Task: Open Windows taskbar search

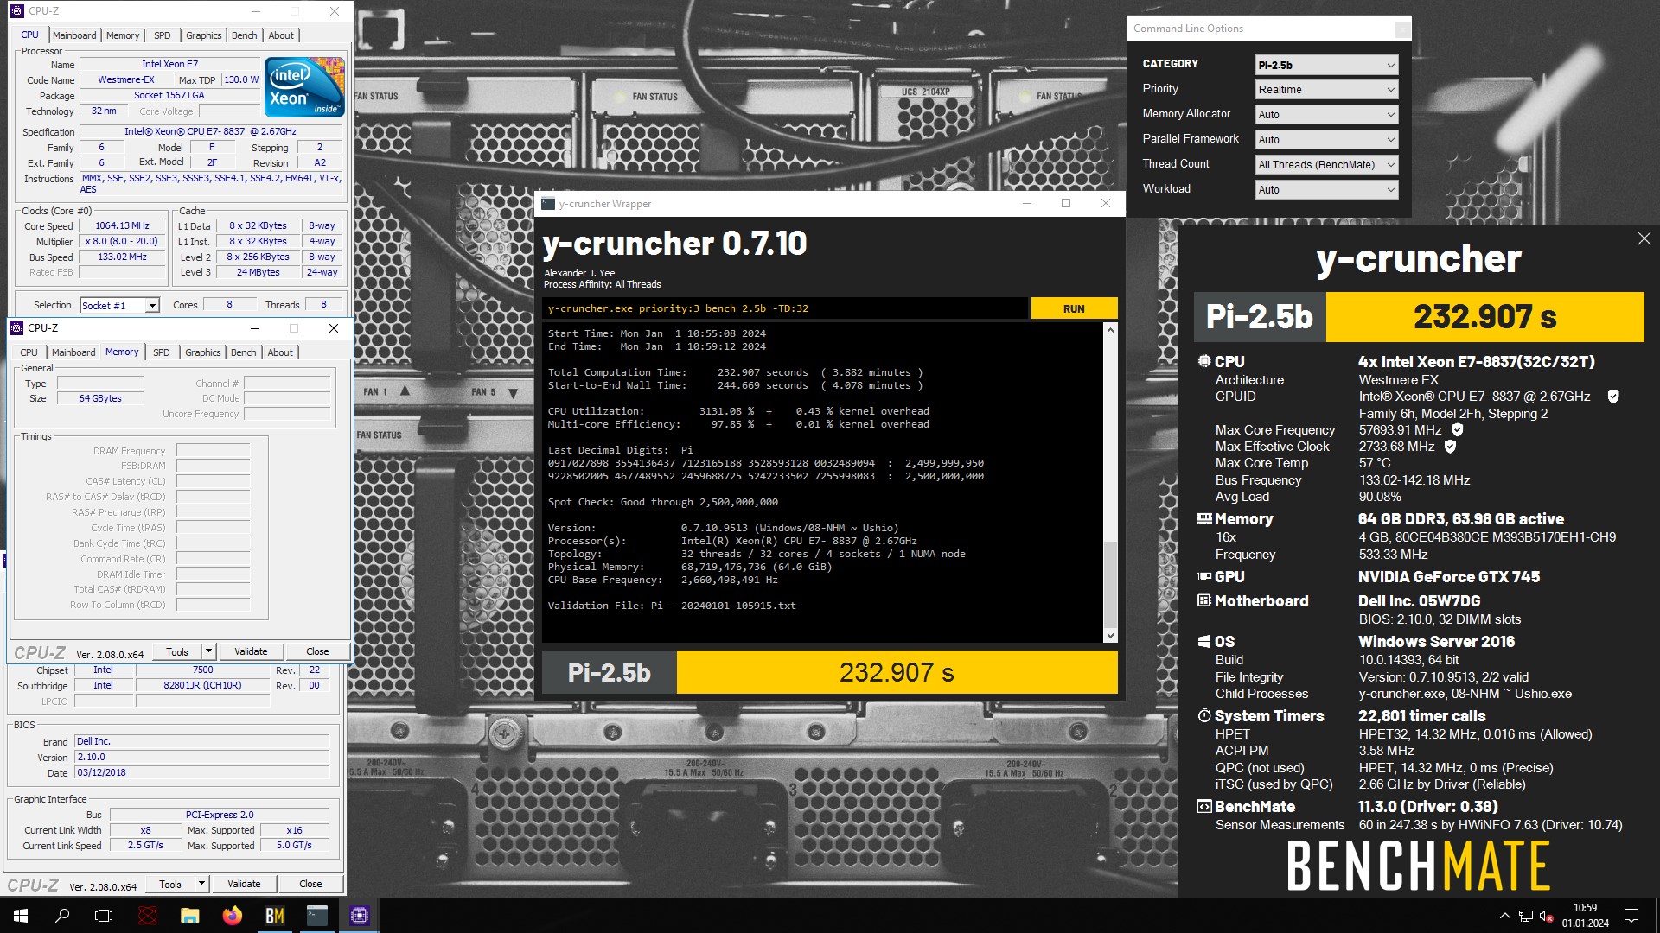Action: coord(62,916)
